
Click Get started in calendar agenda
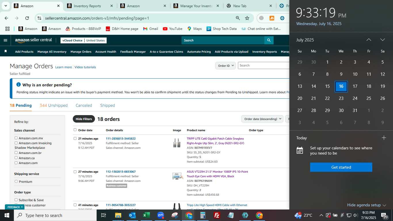(x=341, y=167)
